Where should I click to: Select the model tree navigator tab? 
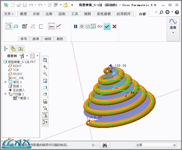pyautogui.click(x=6, y=48)
